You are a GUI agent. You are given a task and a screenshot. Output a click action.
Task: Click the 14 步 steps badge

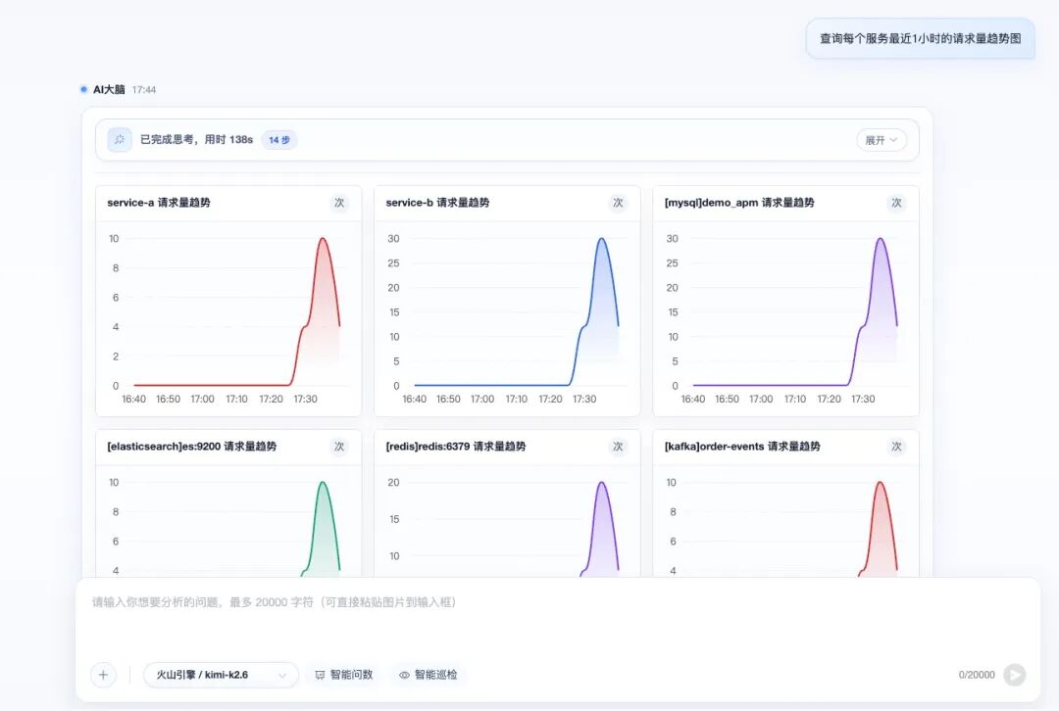click(278, 140)
